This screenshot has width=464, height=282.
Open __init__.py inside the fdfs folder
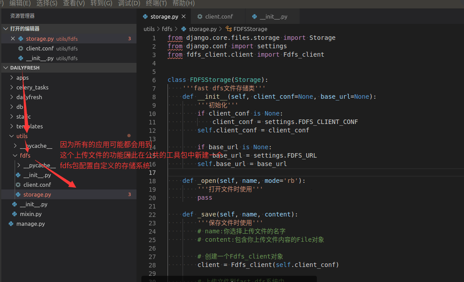tap(37, 175)
